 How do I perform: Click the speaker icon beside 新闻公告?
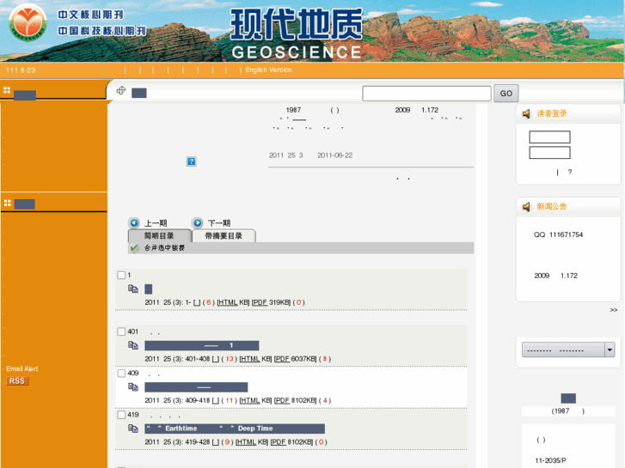tap(526, 207)
